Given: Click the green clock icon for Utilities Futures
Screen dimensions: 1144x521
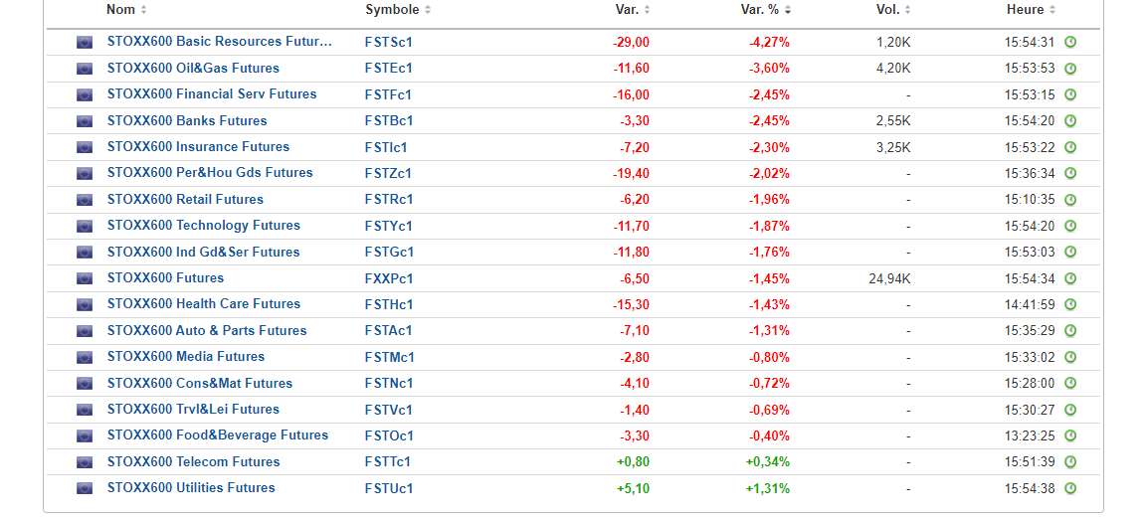Looking at the screenshot, I should coord(1070,488).
